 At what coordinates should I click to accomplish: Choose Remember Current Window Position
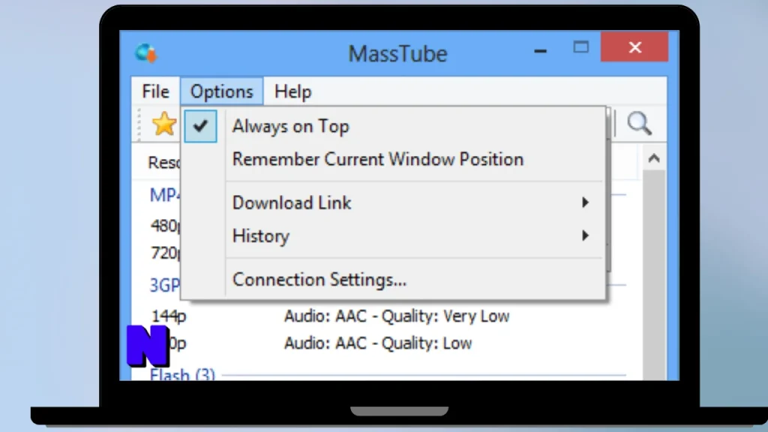[x=378, y=160]
